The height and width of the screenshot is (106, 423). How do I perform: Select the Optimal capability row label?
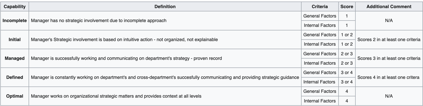point(15,96)
